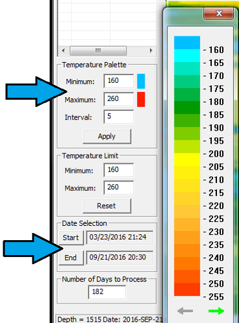Click the start date field 03/23/2016 21:24
The width and height of the screenshot is (239, 323).
coord(119,238)
